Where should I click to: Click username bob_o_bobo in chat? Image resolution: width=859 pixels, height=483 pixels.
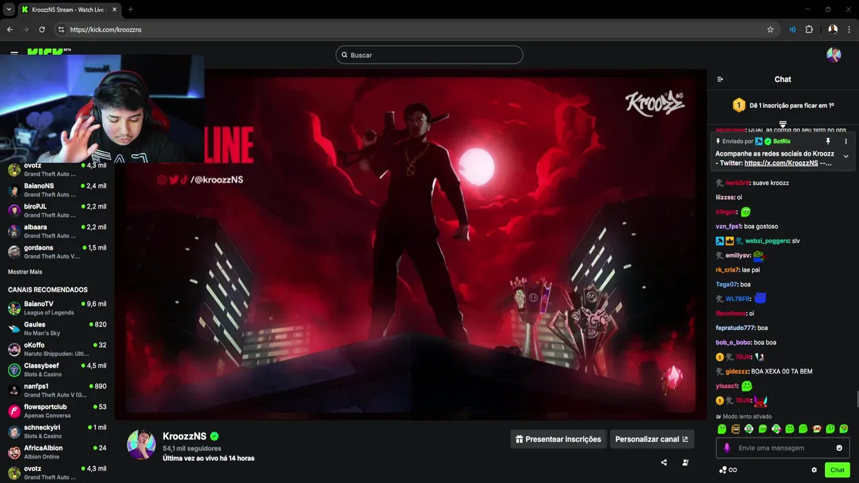[734, 343]
